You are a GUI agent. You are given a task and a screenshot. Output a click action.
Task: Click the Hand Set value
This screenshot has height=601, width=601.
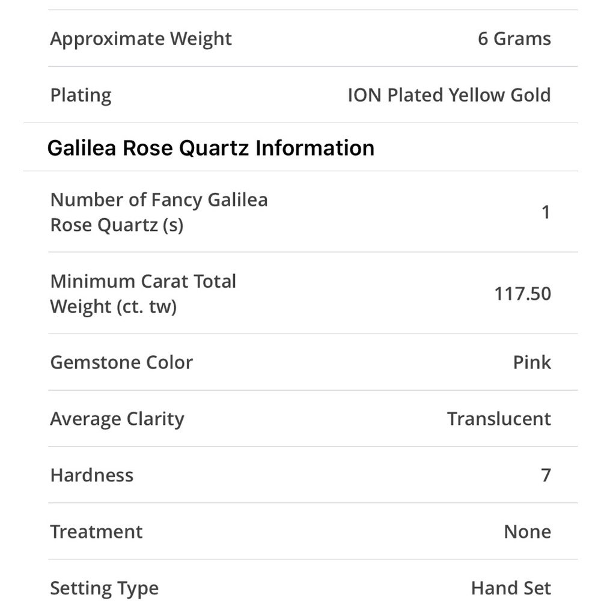pyautogui.click(x=510, y=588)
